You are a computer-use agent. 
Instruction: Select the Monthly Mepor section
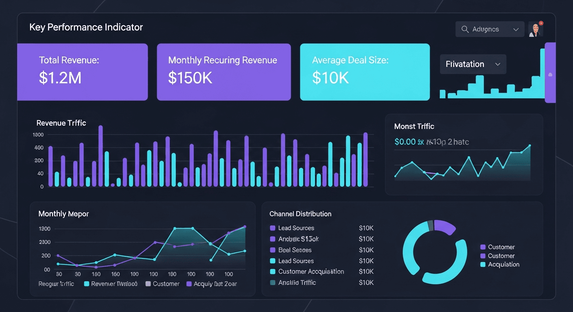63,213
